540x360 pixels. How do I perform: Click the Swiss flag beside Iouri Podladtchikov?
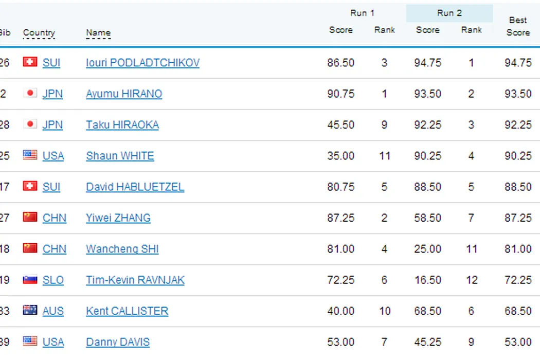pyautogui.click(x=30, y=62)
